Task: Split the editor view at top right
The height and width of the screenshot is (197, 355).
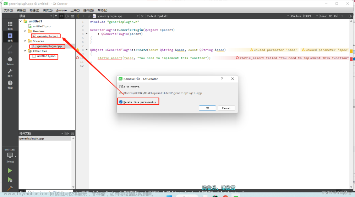Action: pos(350,16)
